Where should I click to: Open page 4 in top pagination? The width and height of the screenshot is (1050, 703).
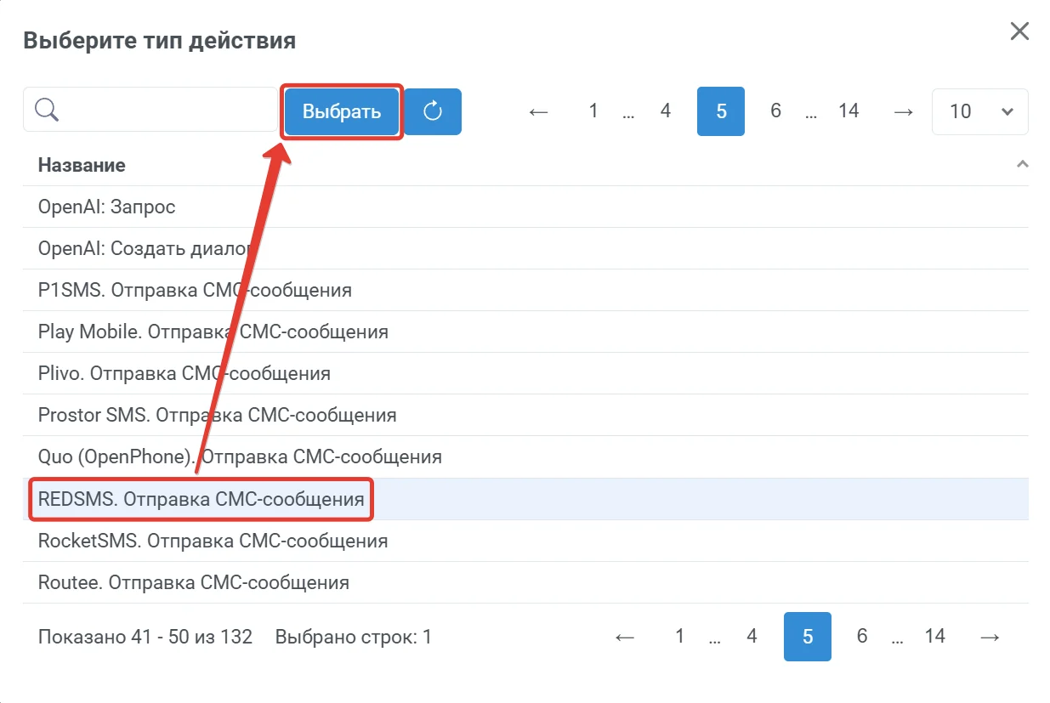tap(666, 111)
